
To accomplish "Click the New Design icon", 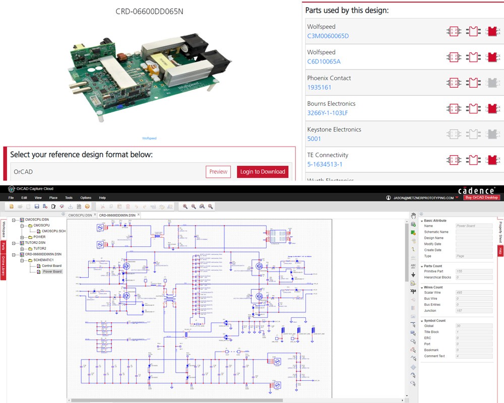I will point(12,206).
